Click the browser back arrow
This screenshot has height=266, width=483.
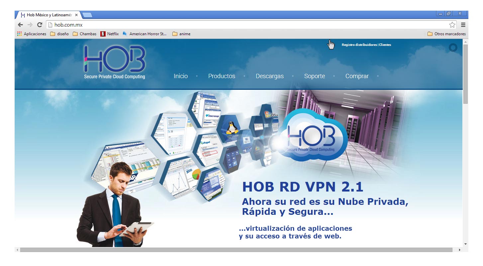click(x=20, y=25)
